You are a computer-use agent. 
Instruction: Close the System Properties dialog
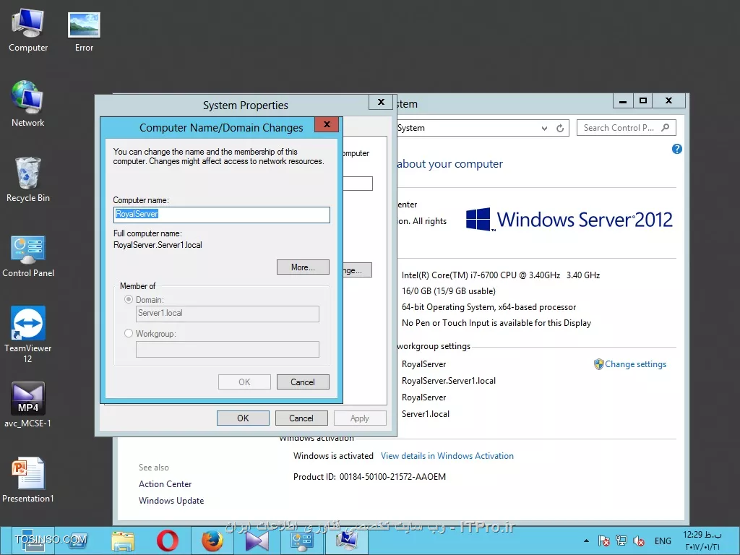point(381,102)
